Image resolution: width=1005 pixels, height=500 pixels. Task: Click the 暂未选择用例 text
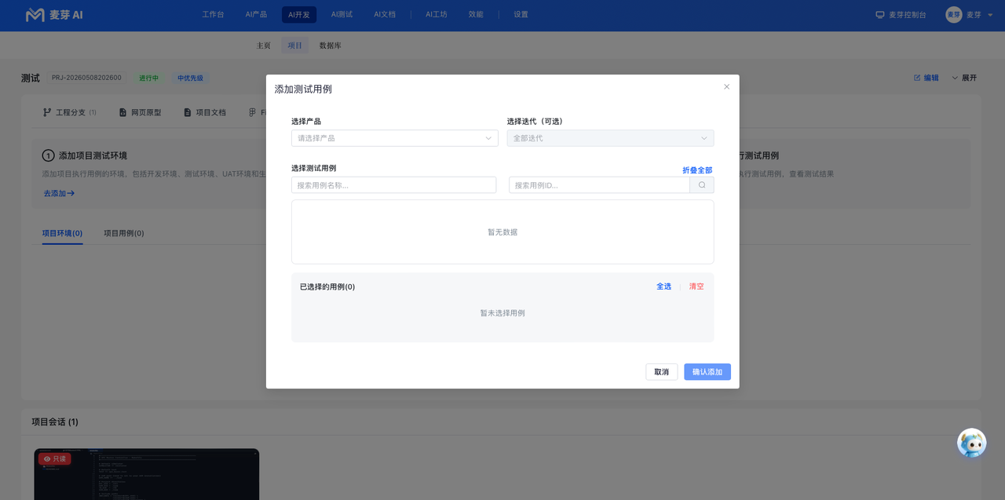coord(502,313)
